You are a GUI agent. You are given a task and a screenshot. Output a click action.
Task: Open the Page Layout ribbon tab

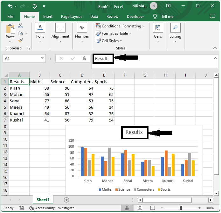pyautogui.click(x=71, y=17)
